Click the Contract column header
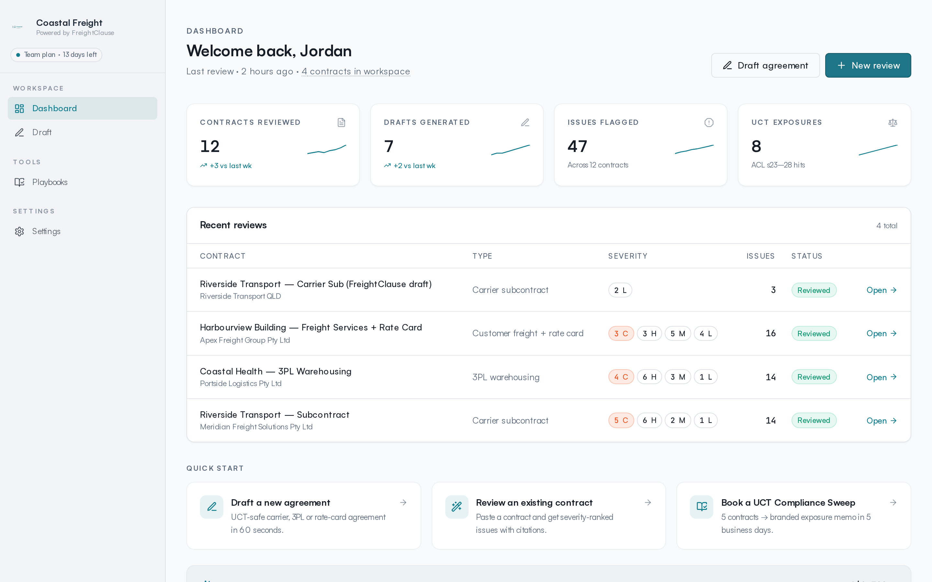Screen dimensions: 932x582 coord(223,256)
